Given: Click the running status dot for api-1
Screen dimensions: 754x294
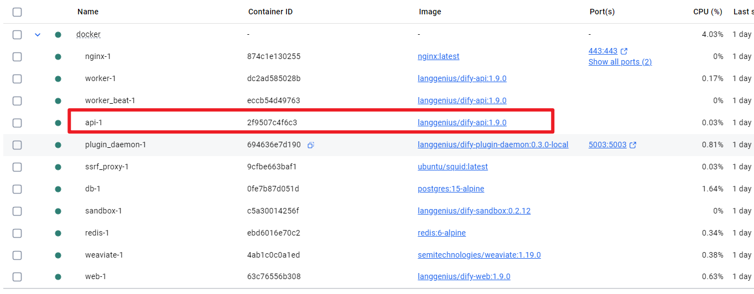Looking at the screenshot, I should [58, 123].
